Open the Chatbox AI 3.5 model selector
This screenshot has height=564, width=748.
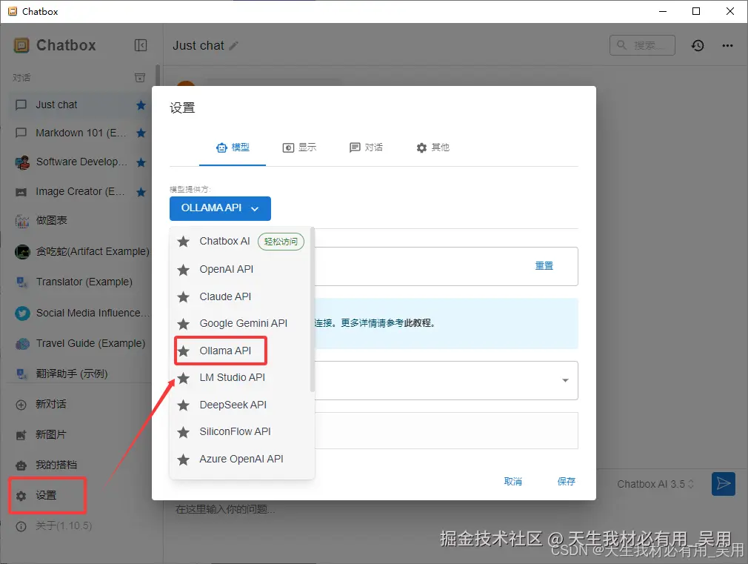655,483
